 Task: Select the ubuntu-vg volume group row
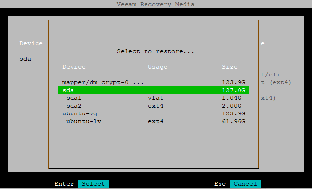click(x=154, y=113)
